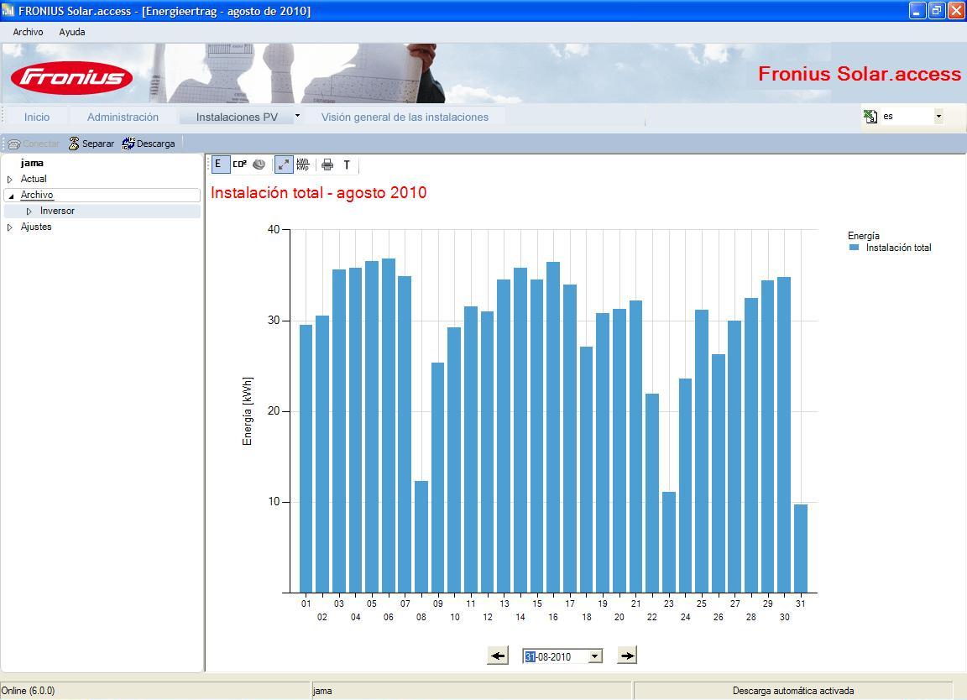Go to the Inicio tab
967x700 pixels.
[x=37, y=117]
